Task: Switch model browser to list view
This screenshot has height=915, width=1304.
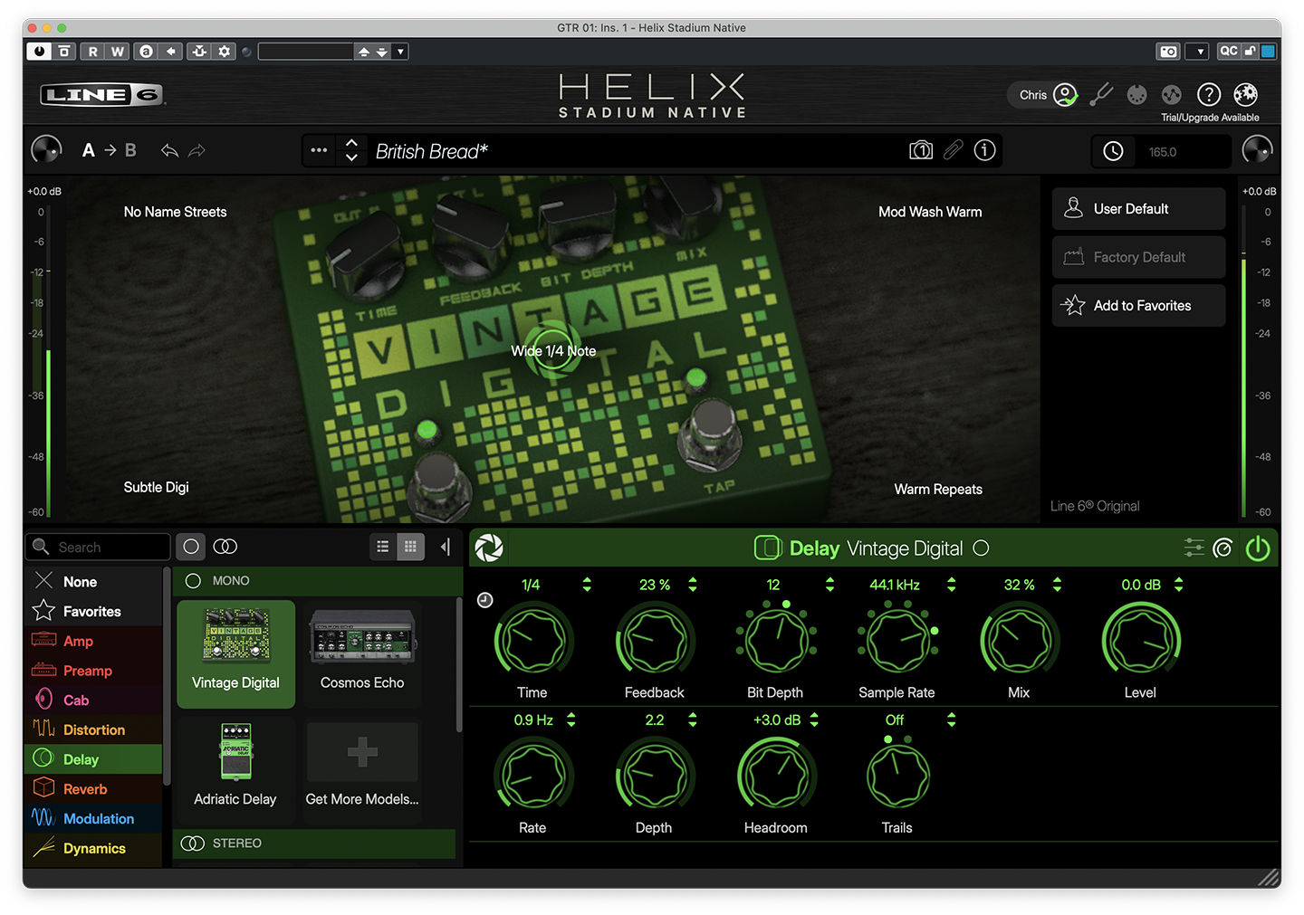Action: [x=383, y=547]
